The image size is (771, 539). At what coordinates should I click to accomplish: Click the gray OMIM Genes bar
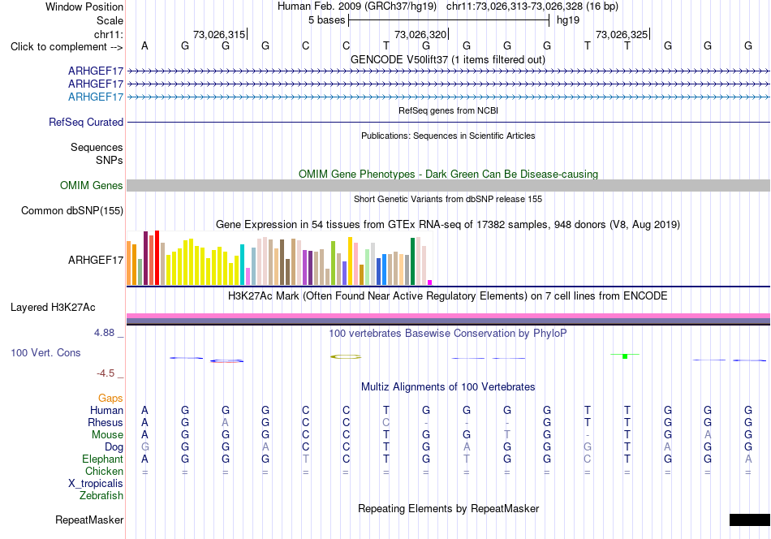pos(448,185)
